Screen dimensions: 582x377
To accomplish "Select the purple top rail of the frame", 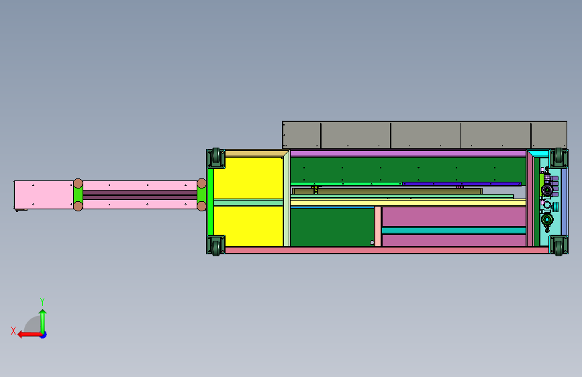I will (x=407, y=153).
